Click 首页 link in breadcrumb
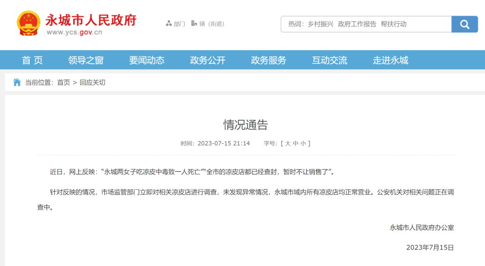The width and height of the screenshot is (485, 266). [x=63, y=83]
